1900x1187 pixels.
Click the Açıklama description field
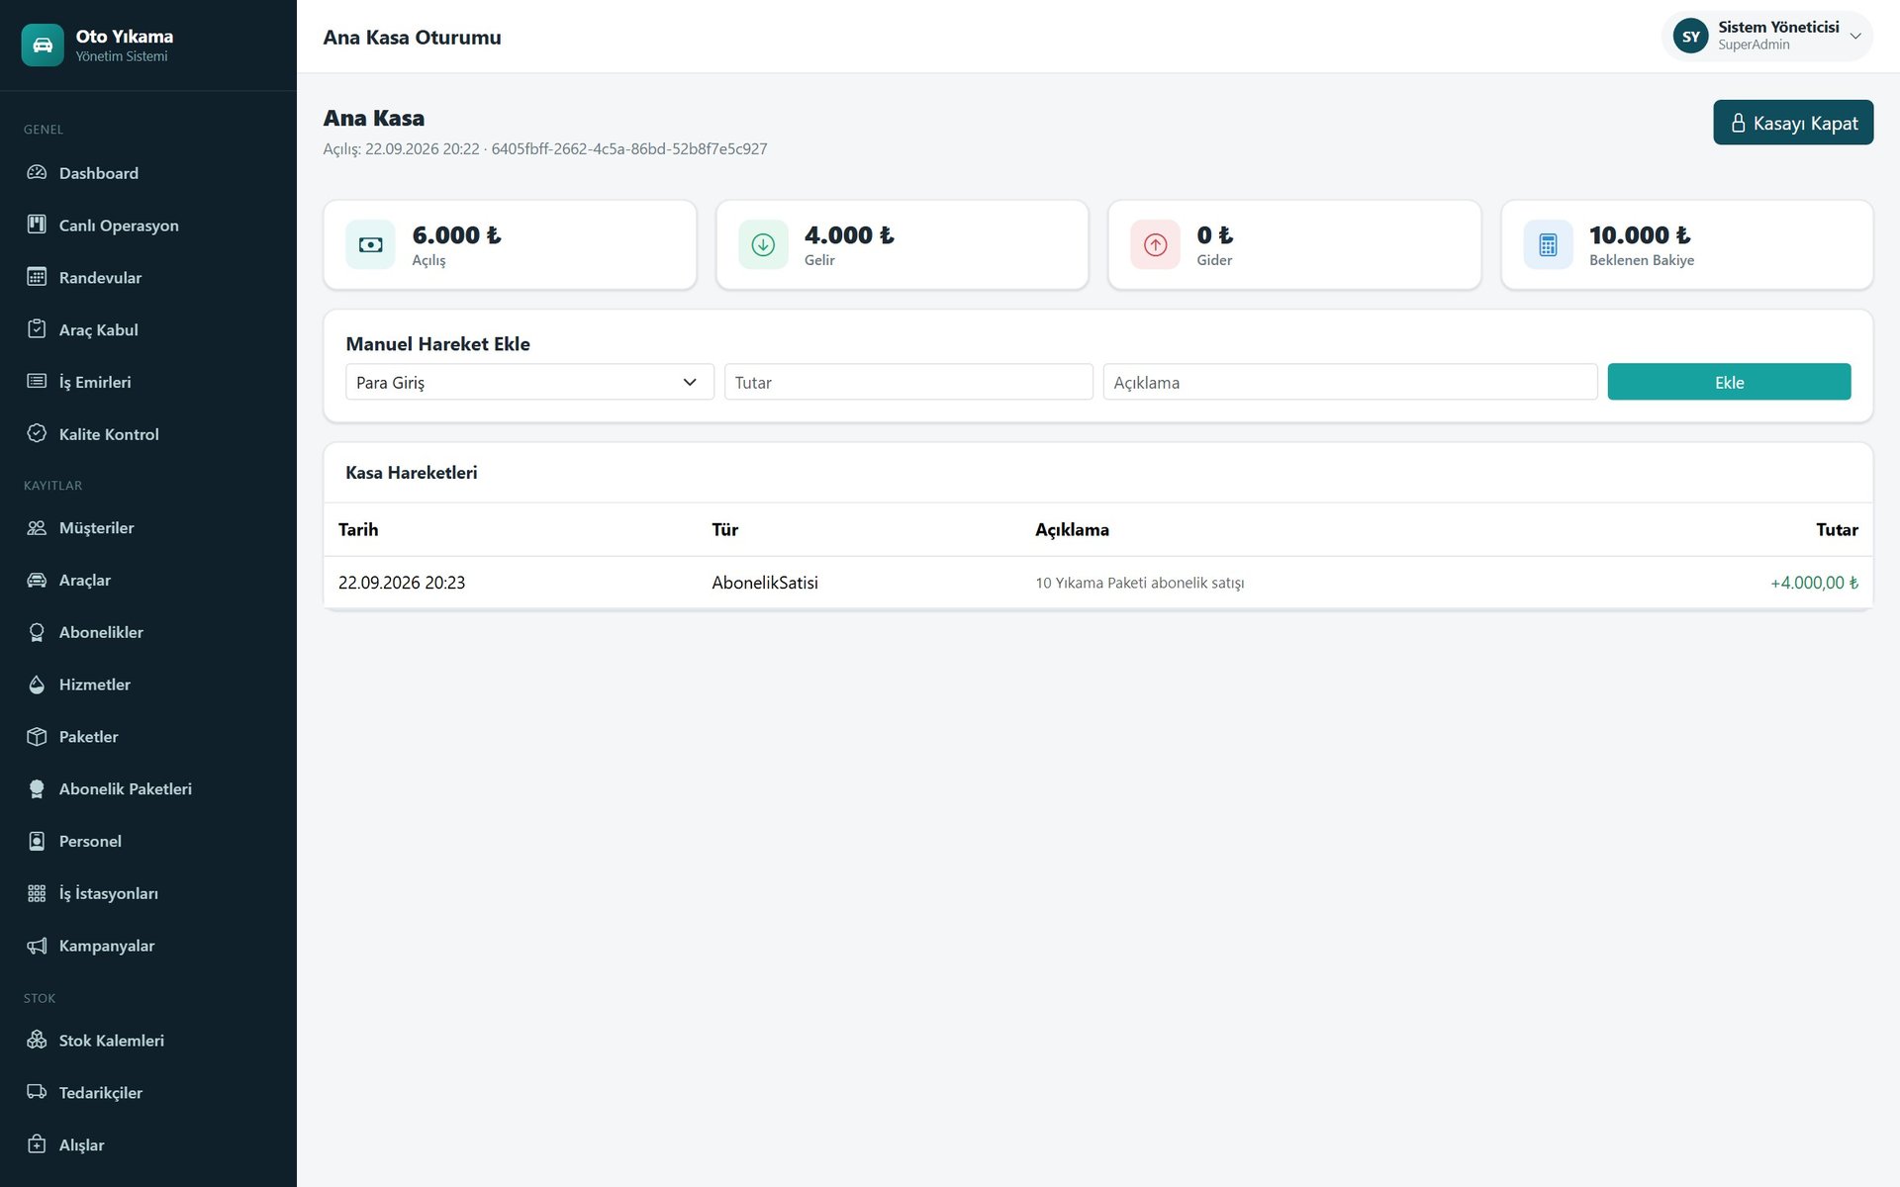point(1350,382)
